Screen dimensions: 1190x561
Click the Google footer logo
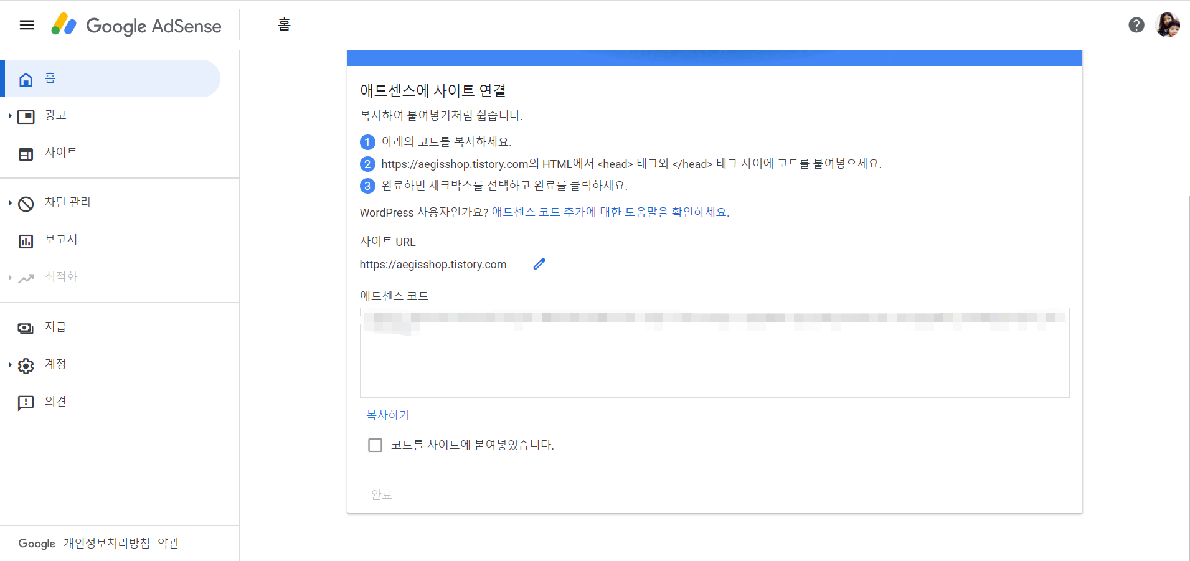(37, 544)
